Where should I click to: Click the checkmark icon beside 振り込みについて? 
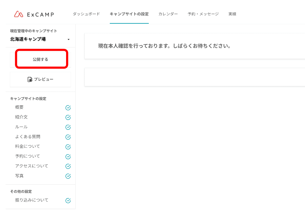tap(68, 200)
